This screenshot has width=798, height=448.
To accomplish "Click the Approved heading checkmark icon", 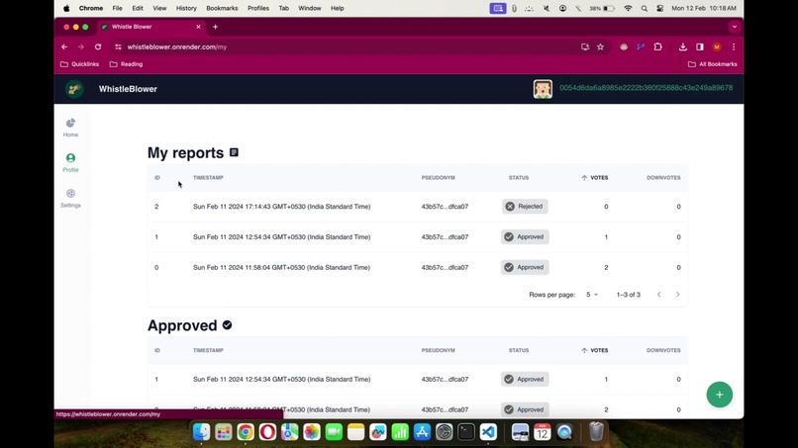I will tap(227, 325).
